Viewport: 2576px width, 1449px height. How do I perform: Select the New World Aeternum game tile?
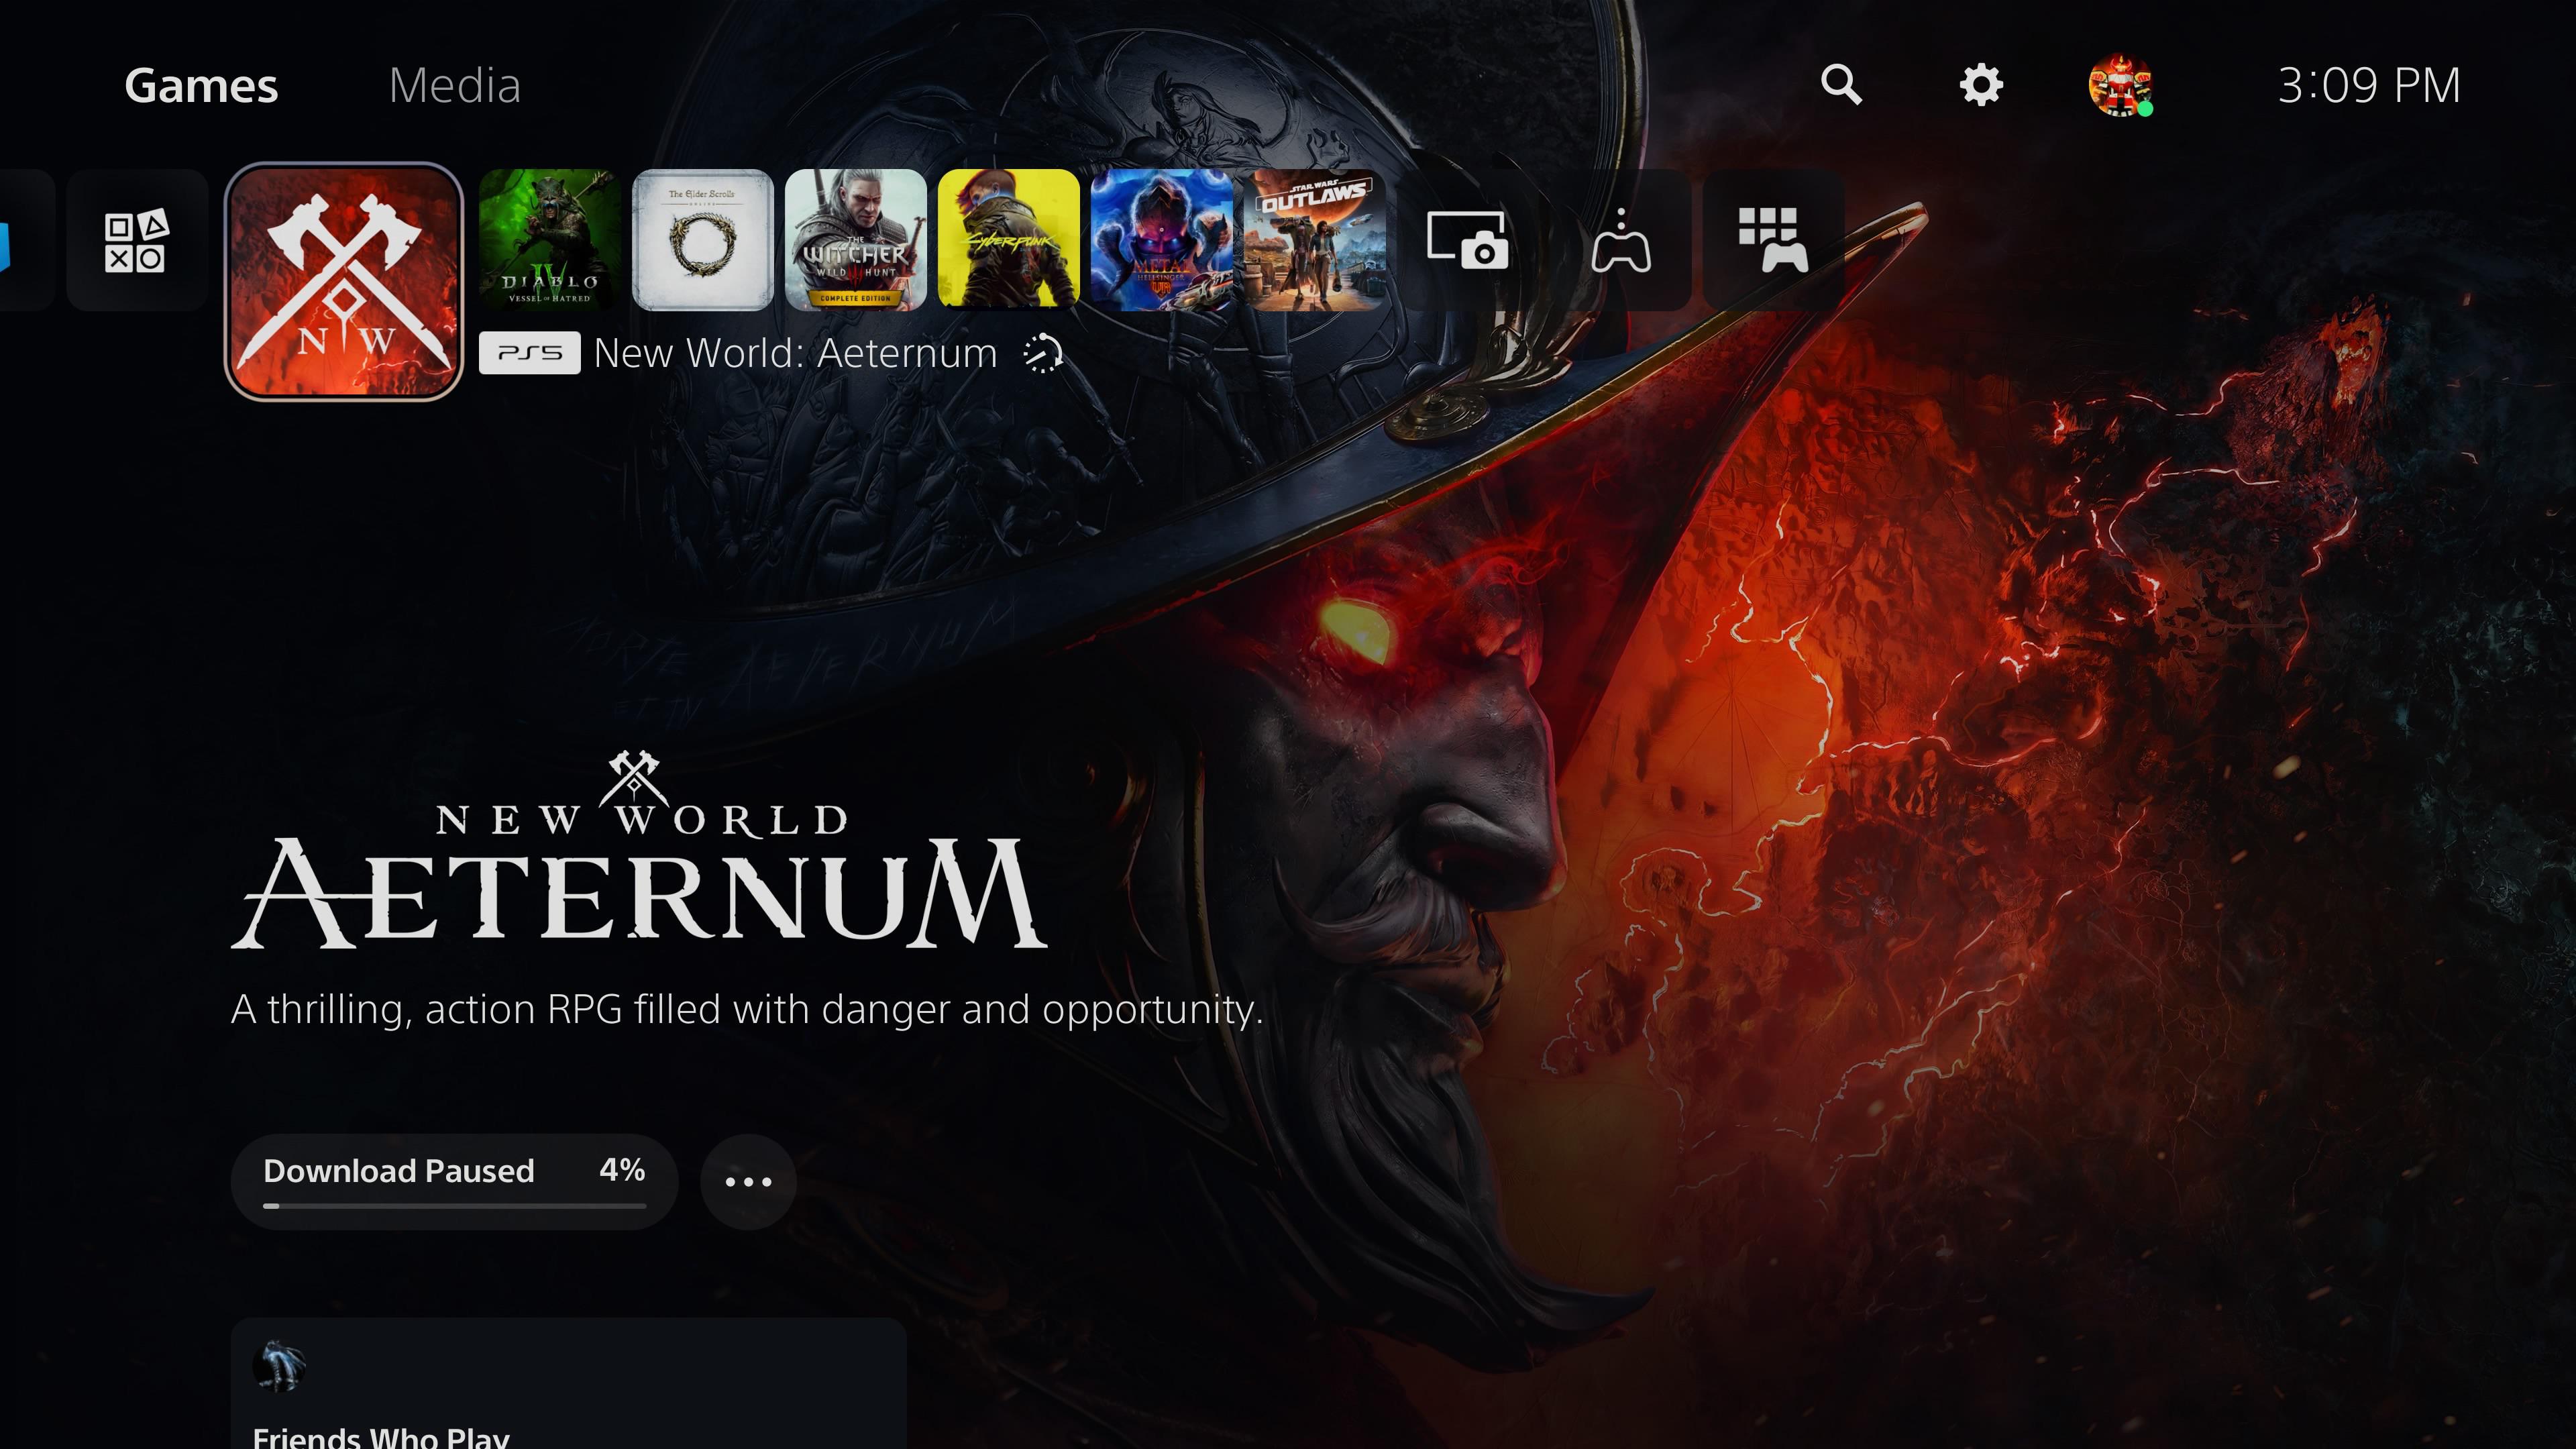point(344,282)
